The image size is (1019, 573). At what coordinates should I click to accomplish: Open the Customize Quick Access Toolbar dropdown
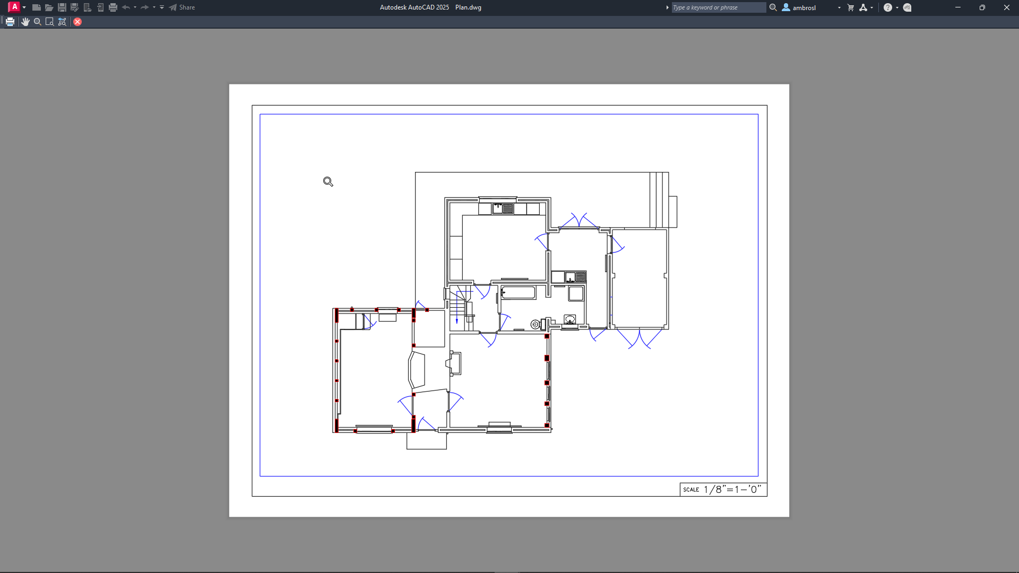coord(162,7)
